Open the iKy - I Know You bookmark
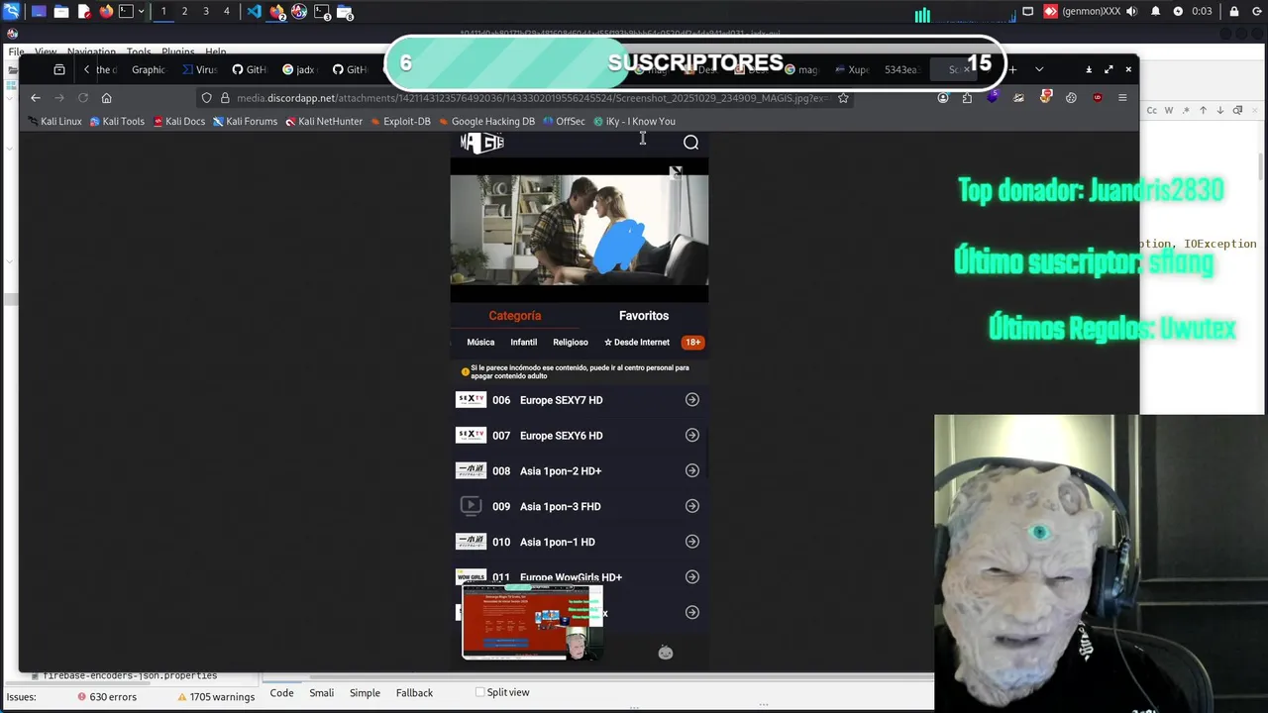 [634, 121]
